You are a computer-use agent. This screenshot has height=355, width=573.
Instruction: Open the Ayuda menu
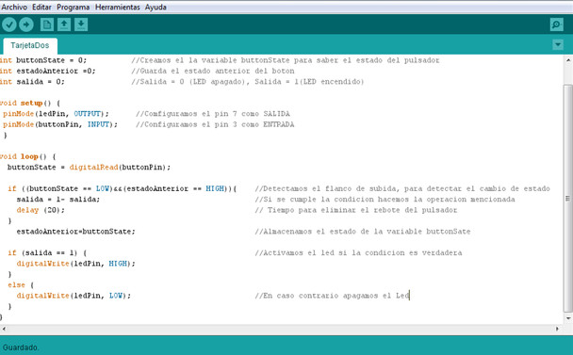(x=156, y=7)
